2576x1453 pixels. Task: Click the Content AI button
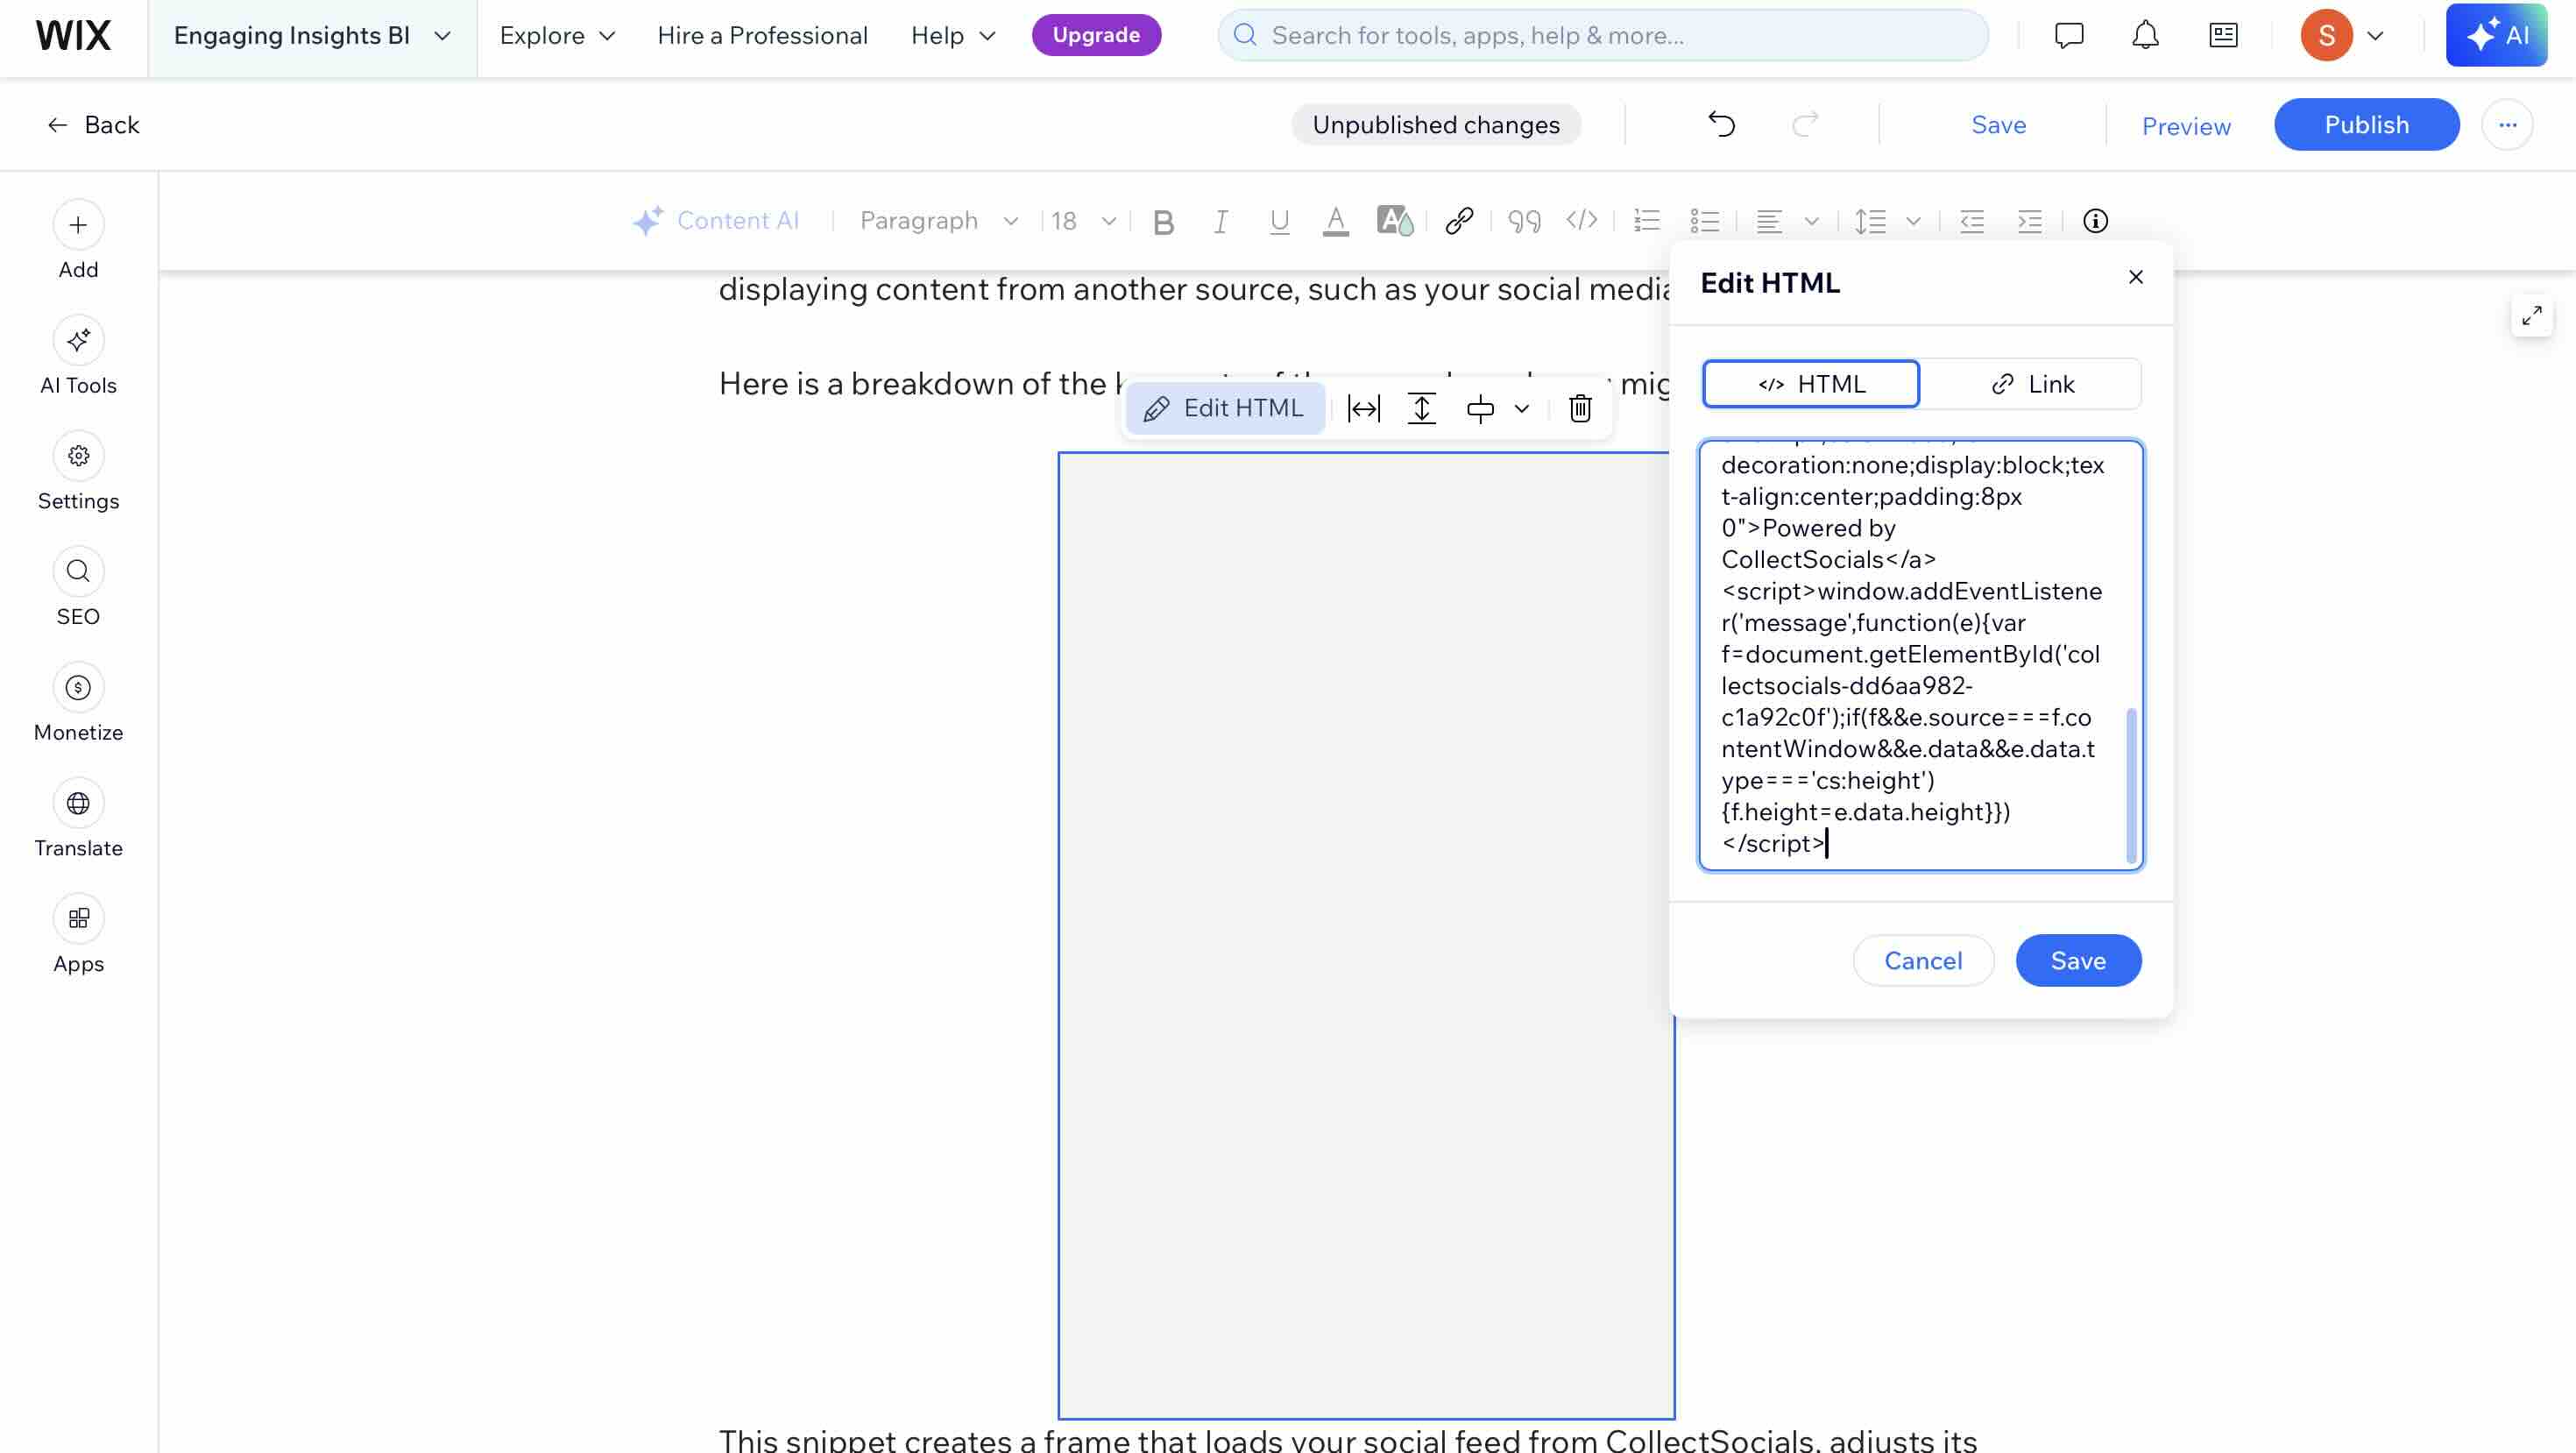pyautogui.click(x=716, y=221)
